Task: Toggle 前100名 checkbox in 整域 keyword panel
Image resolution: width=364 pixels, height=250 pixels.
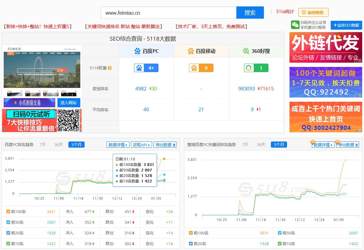Action: point(191,233)
